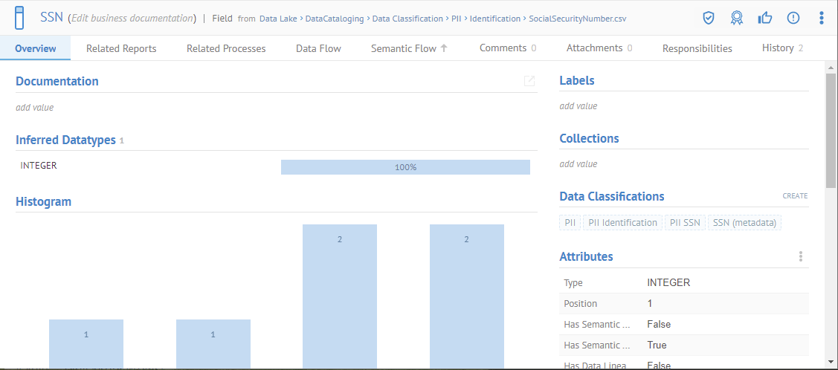The image size is (838, 370).
Task: Click the shield certification icon in header
Action: click(709, 18)
